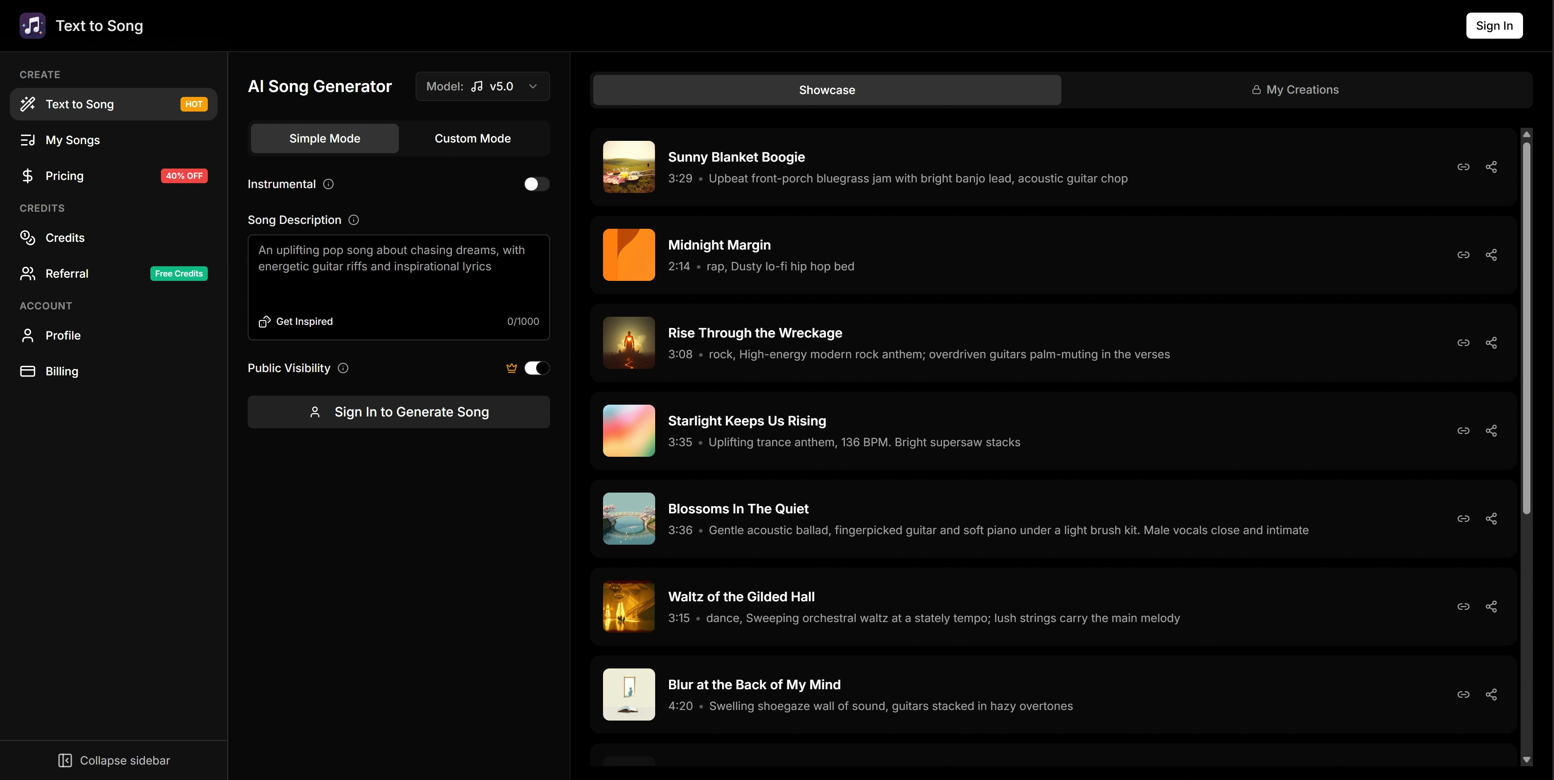The width and height of the screenshot is (1554, 780).
Task: Click the Song Description info icon
Action: (x=354, y=220)
